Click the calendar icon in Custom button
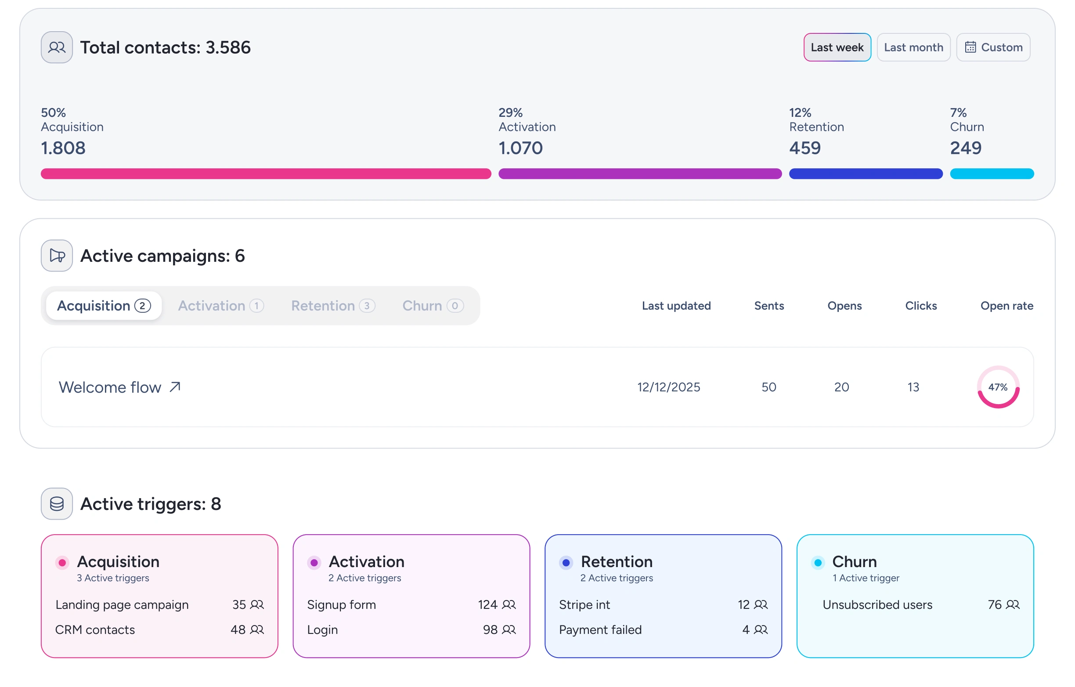The width and height of the screenshot is (1075, 687). 970,47
